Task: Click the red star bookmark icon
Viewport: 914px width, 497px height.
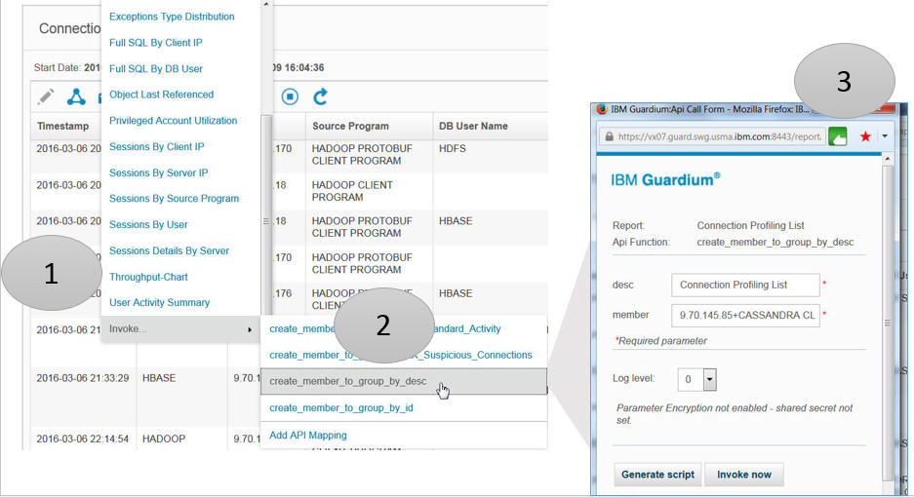Action: [x=865, y=136]
